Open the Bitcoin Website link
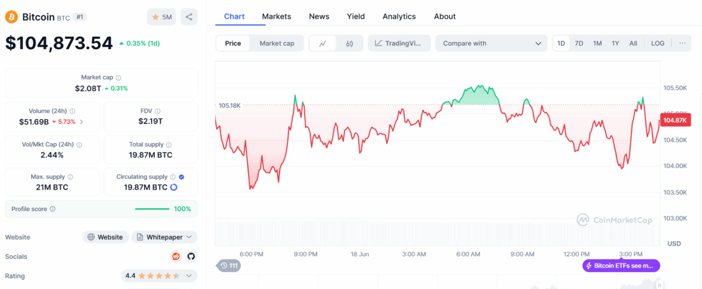 [x=105, y=237]
